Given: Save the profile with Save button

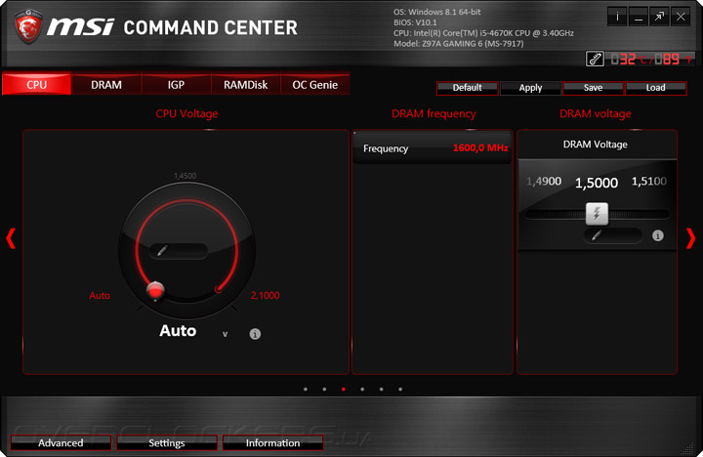Looking at the screenshot, I should [593, 88].
